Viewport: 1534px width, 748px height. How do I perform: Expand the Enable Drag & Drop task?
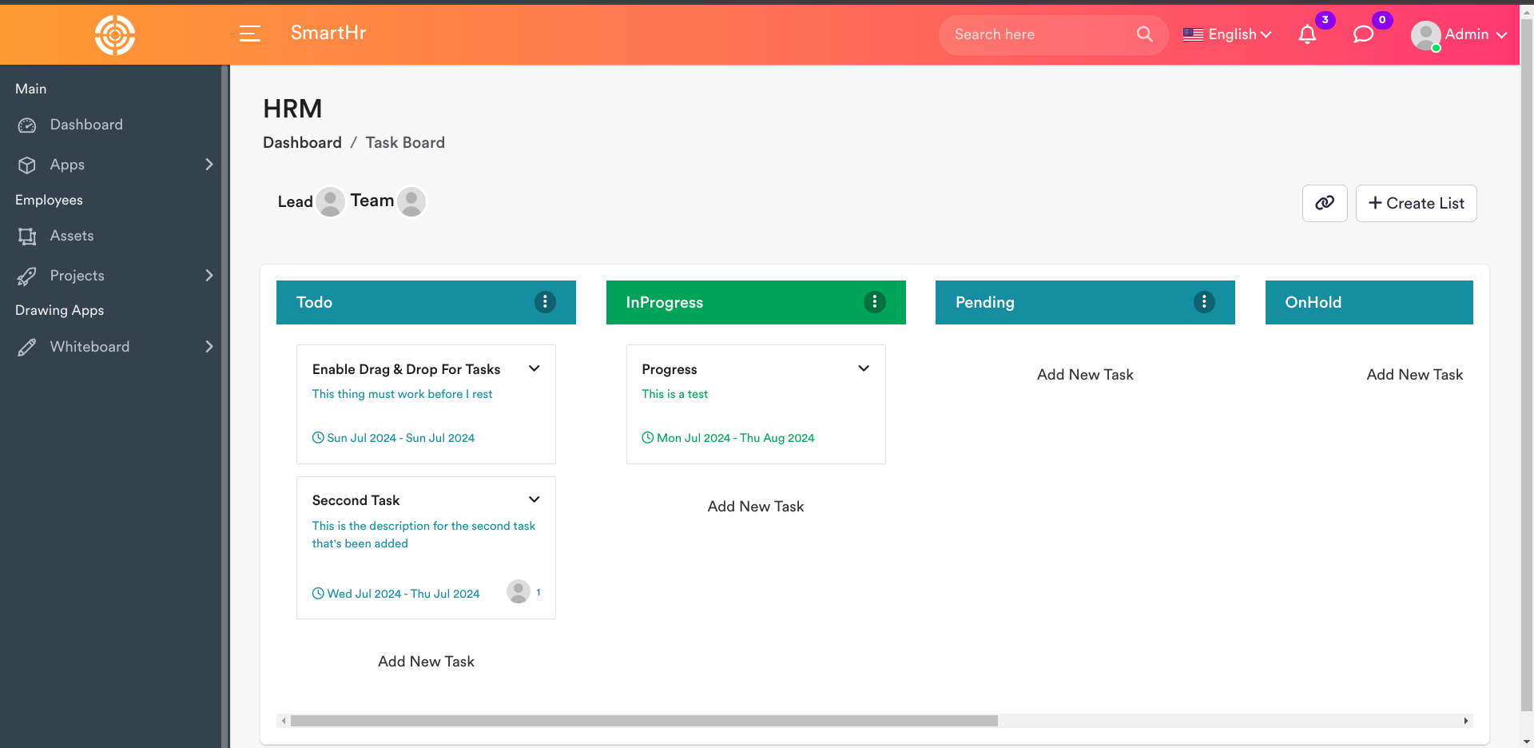pyautogui.click(x=535, y=368)
